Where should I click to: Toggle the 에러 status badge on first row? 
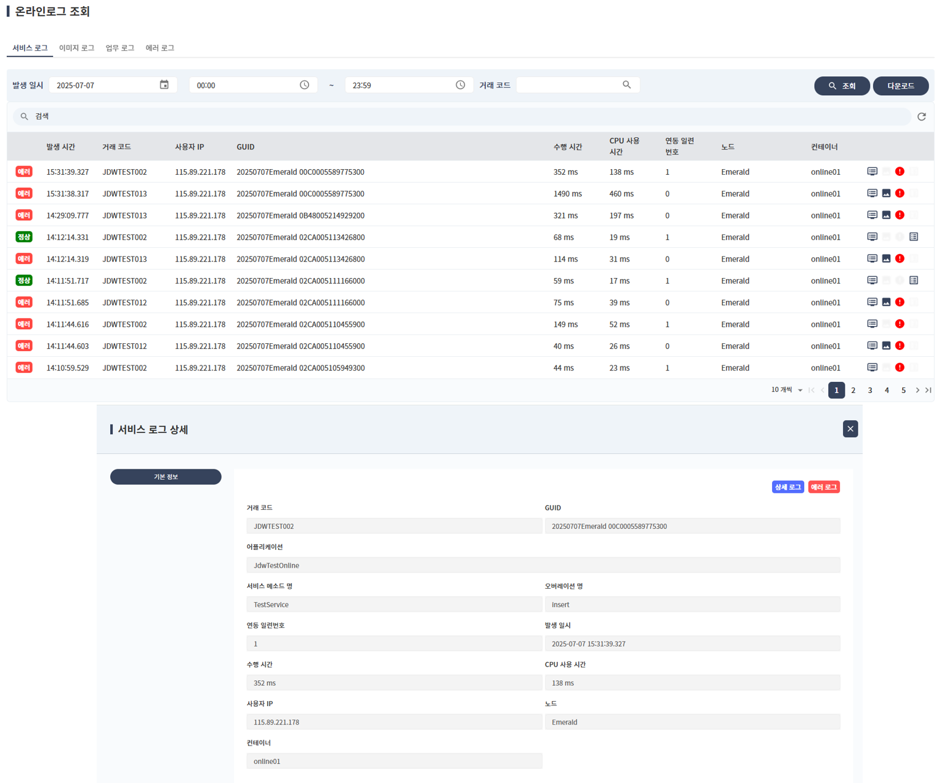24,172
